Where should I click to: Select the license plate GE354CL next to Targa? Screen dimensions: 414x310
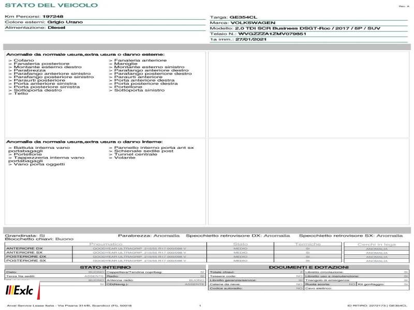(x=243, y=18)
